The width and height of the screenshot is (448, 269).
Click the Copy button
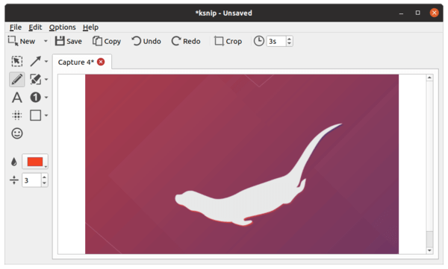tap(107, 41)
